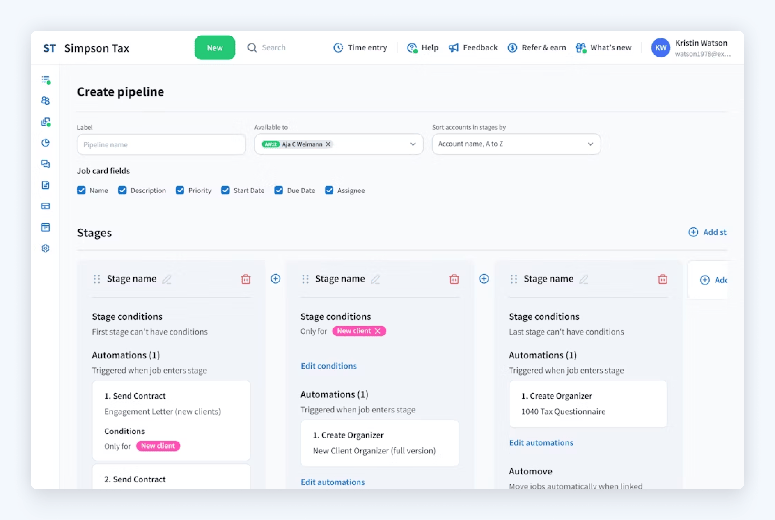Open Refer & earn from top bar

[x=537, y=48]
